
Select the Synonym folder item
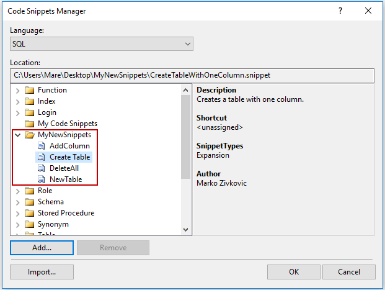click(x=53, y=224)
